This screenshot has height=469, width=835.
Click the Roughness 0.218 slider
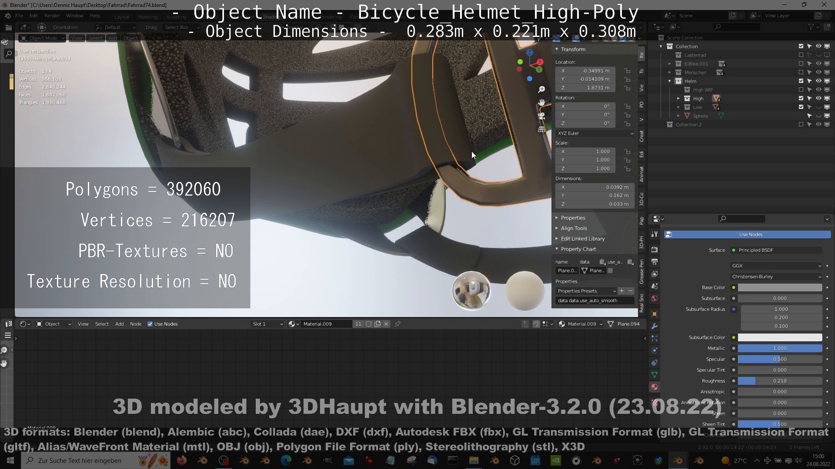coord(780,381)
